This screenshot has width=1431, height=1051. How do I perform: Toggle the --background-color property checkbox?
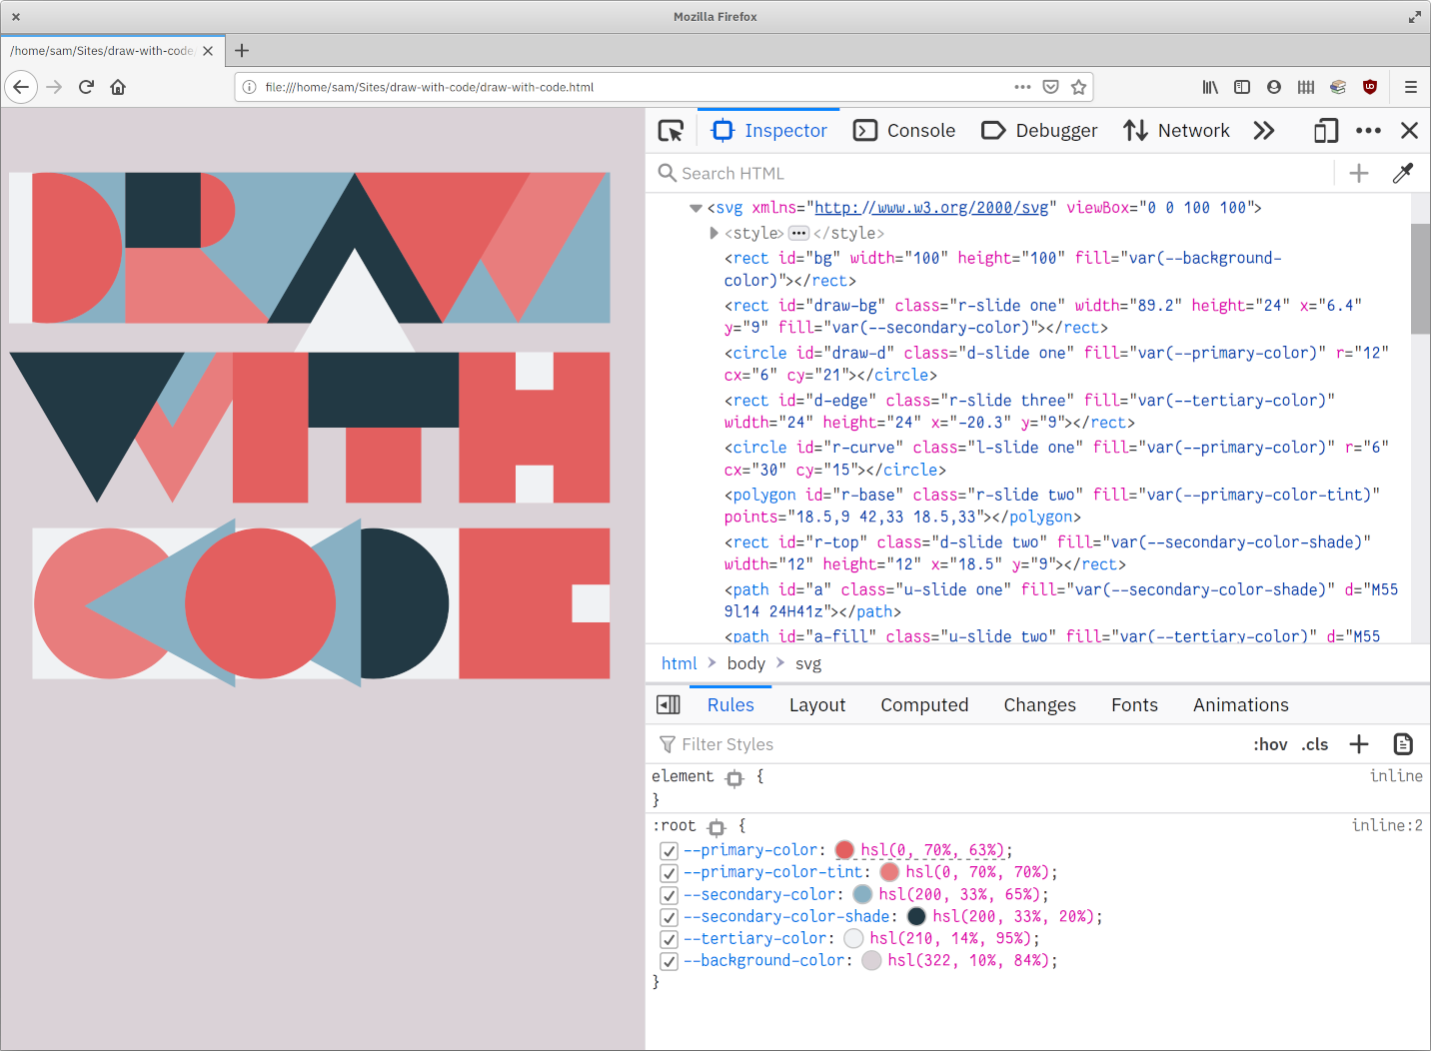point(670,961)
